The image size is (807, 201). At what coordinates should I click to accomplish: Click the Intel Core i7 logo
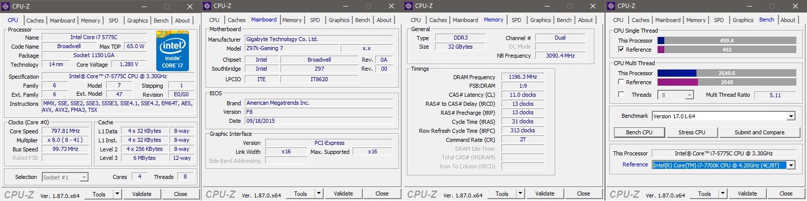[172, 51]
